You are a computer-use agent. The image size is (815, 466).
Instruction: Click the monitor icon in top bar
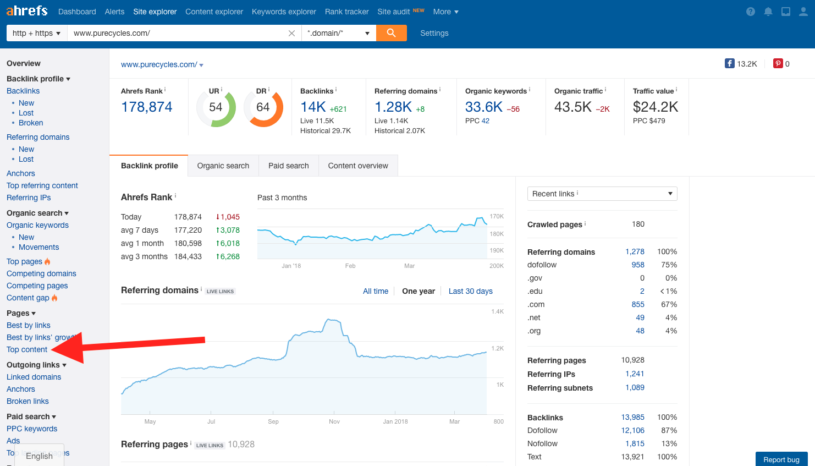point(786,12)
